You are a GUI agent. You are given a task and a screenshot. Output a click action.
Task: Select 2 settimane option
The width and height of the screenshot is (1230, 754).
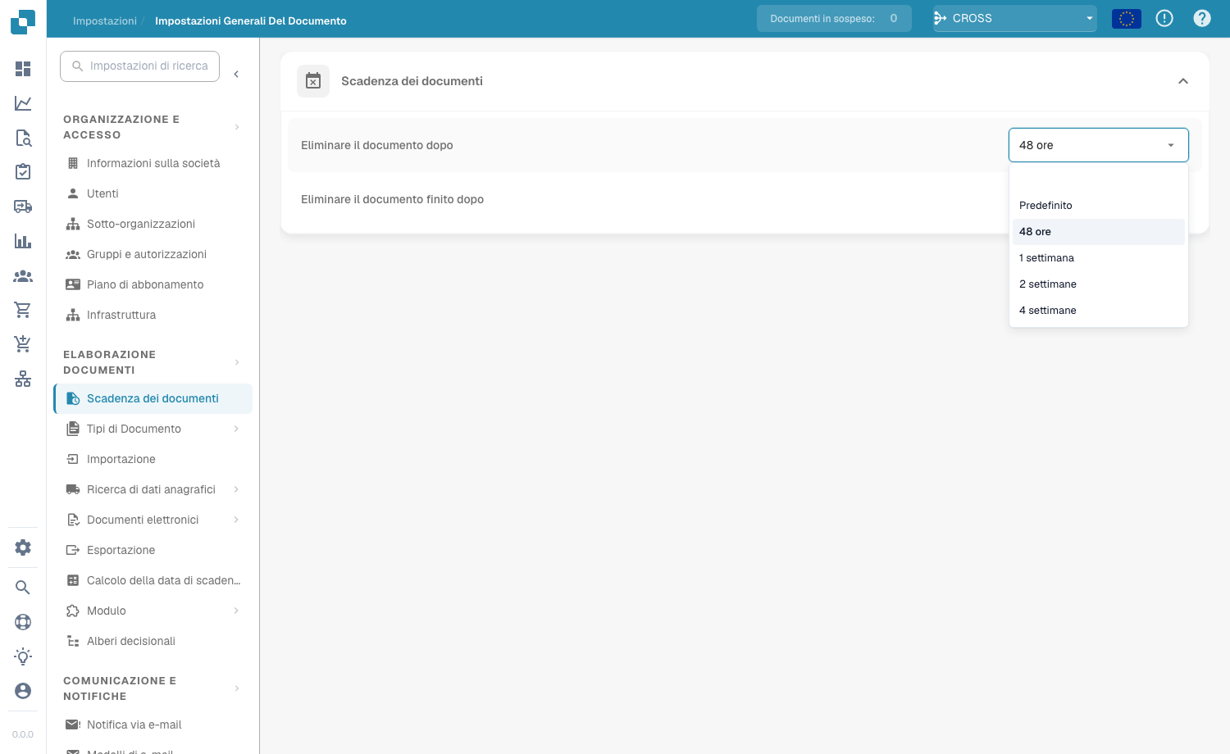point(1099,284)
